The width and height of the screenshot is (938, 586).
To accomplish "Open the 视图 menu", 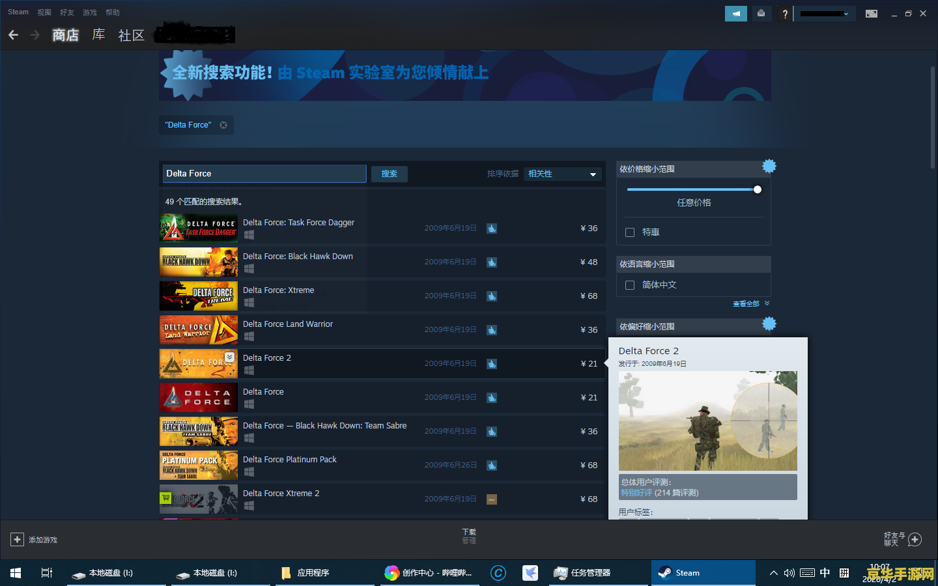I will point(44,12).
